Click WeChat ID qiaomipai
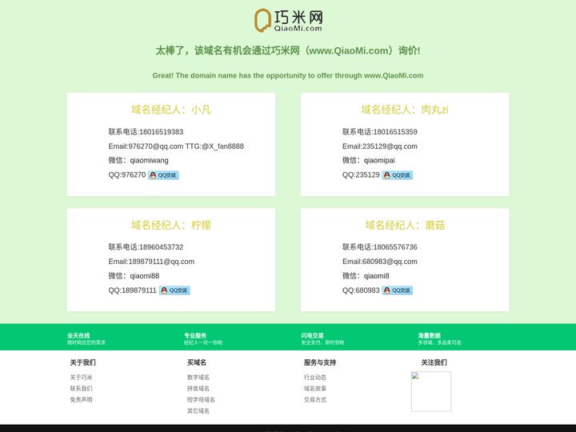Screen dimensions: 576x432 (379, 161)
